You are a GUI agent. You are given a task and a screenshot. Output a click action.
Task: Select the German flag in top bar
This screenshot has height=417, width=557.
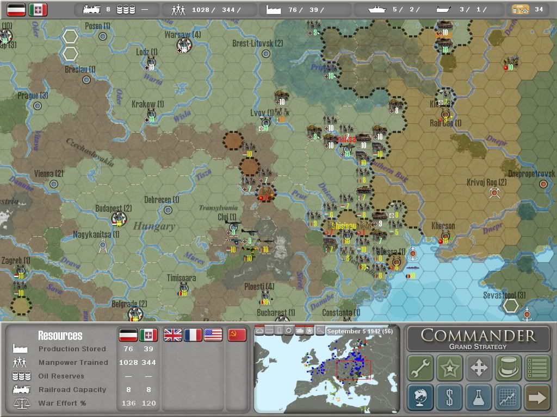pos(16,10)
